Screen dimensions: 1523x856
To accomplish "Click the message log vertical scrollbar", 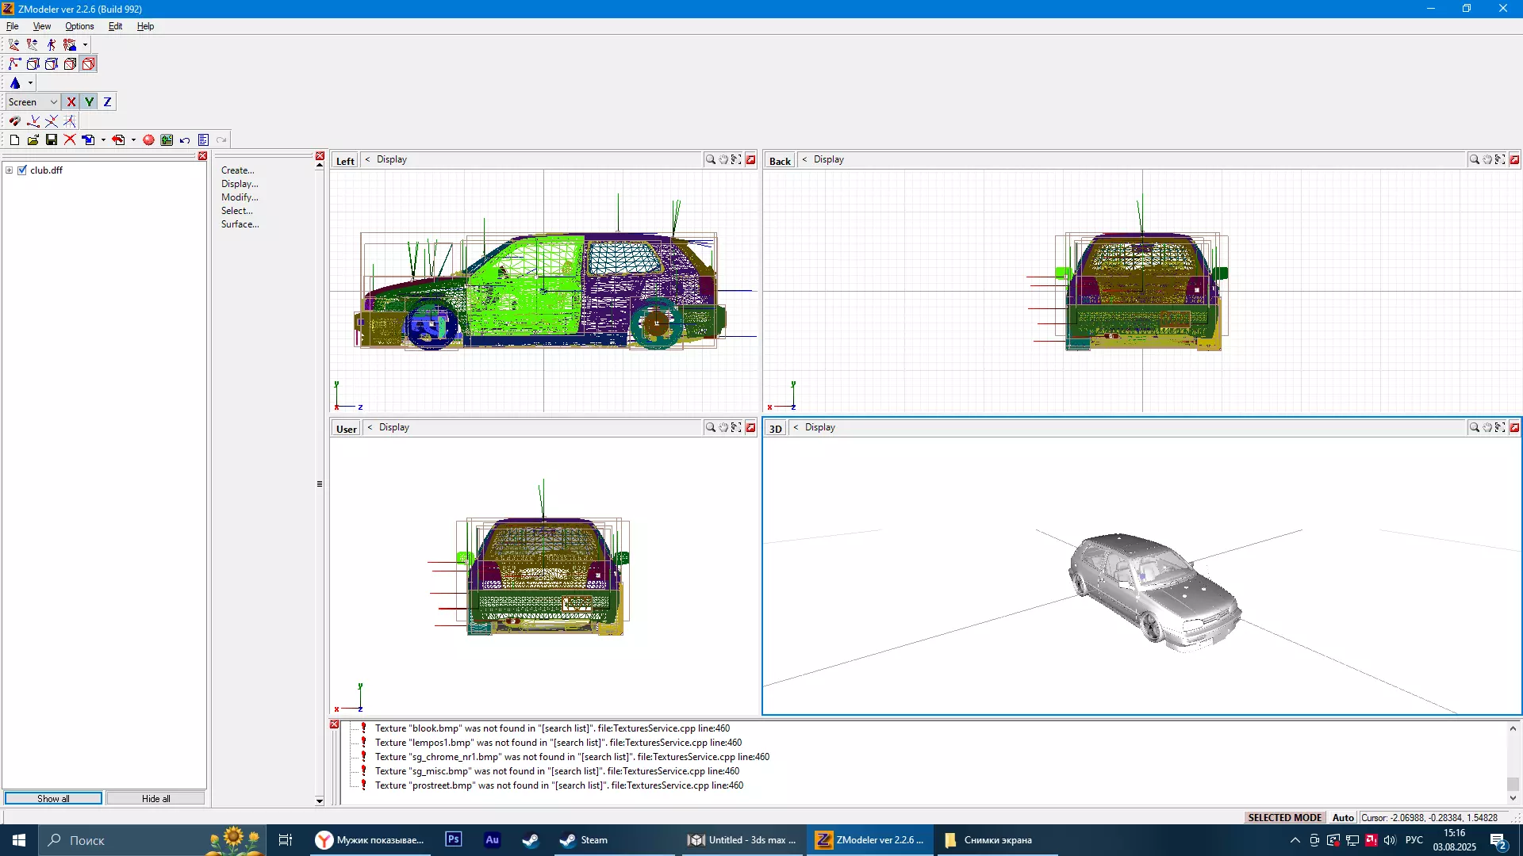I will [1513, 762].
